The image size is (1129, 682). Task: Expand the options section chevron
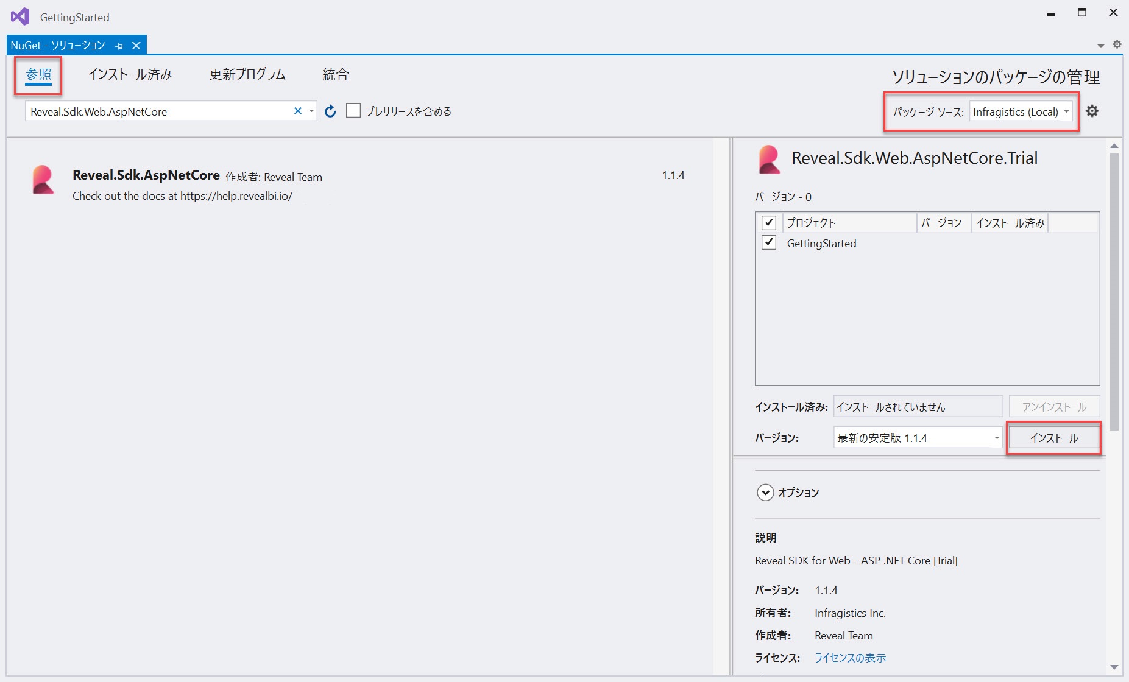click(765, 493)
